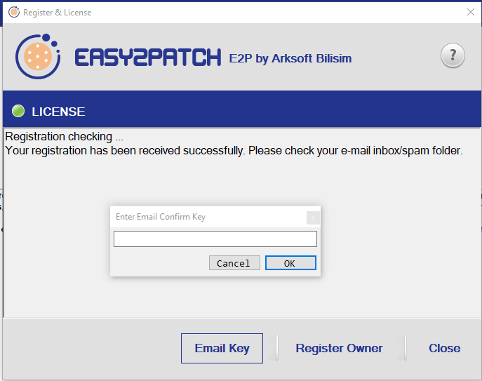Click the "Enter Email Confirm Key" dialog title
Viewport: 482px width, 381px height.
tap(161, 217)
